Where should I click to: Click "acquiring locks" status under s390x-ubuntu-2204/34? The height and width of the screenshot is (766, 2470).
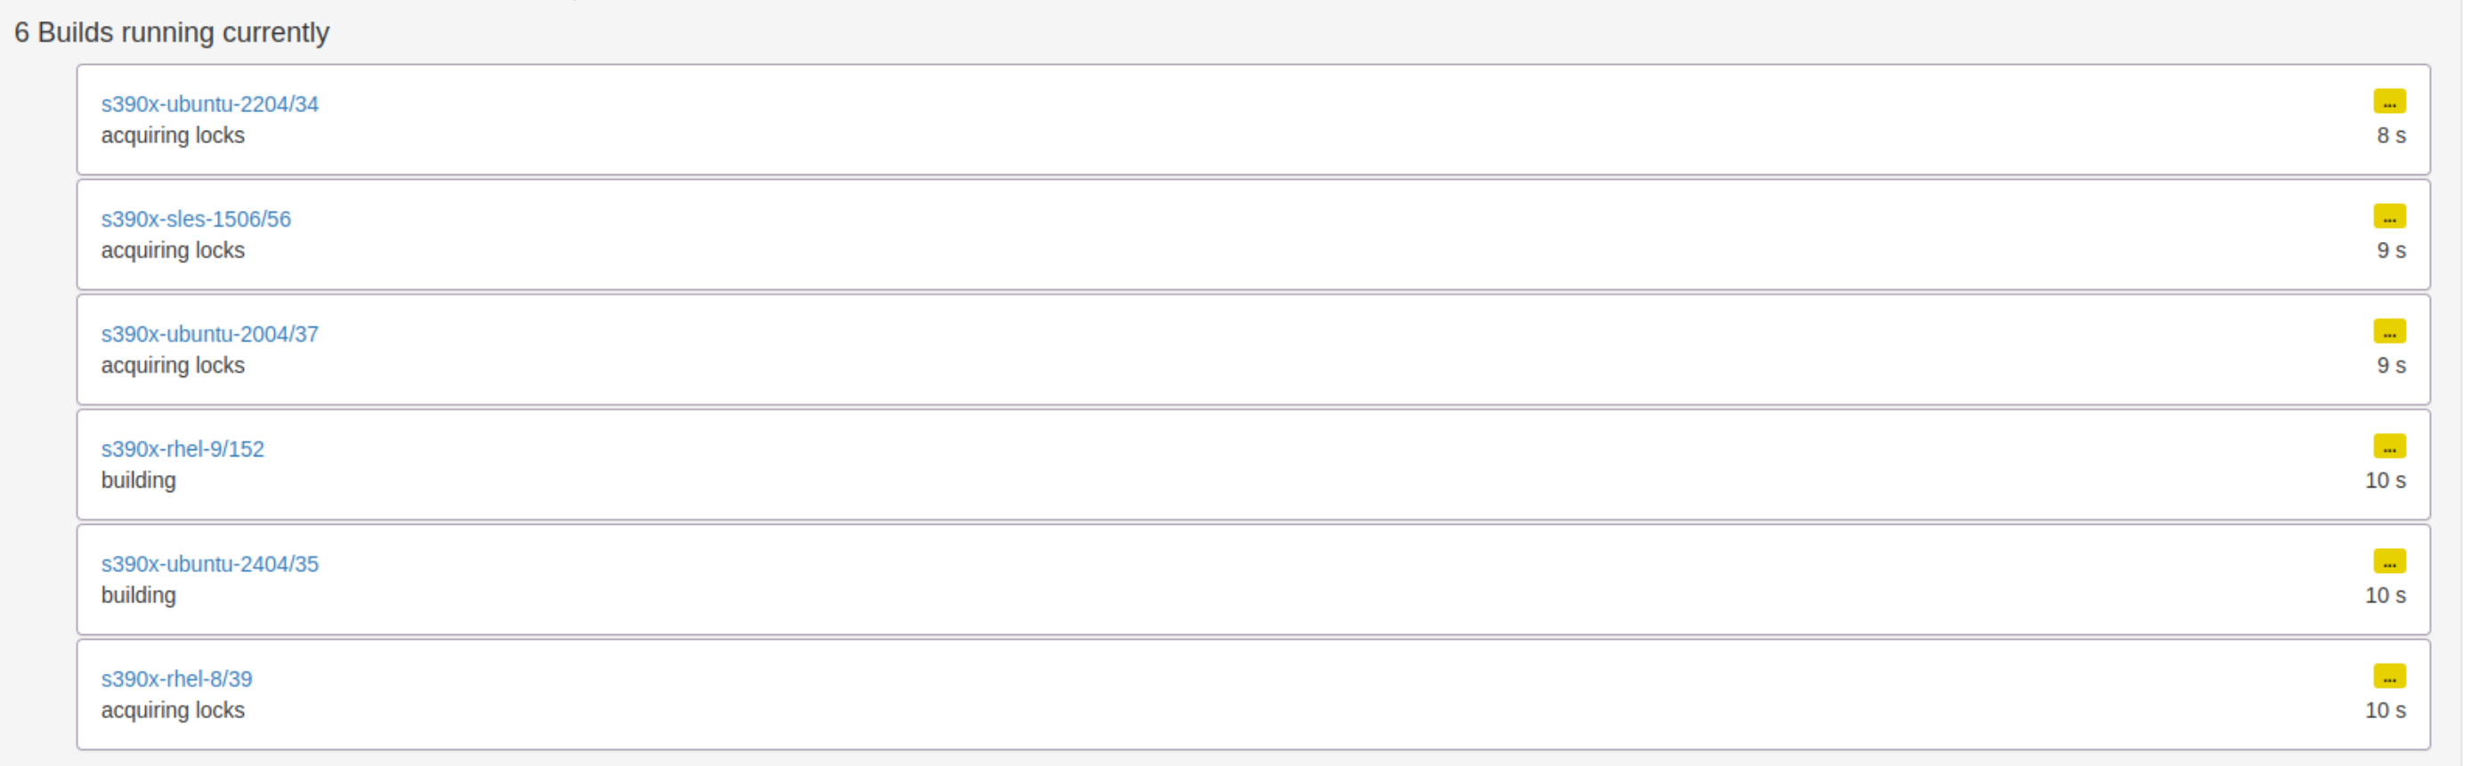[173, 135]
